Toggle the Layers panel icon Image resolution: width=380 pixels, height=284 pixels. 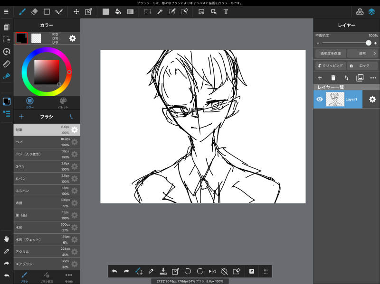click(372, 11)
